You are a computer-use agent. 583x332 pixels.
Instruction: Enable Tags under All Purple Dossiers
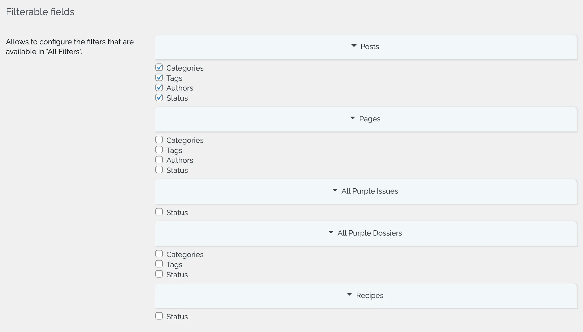pos(159,264)
